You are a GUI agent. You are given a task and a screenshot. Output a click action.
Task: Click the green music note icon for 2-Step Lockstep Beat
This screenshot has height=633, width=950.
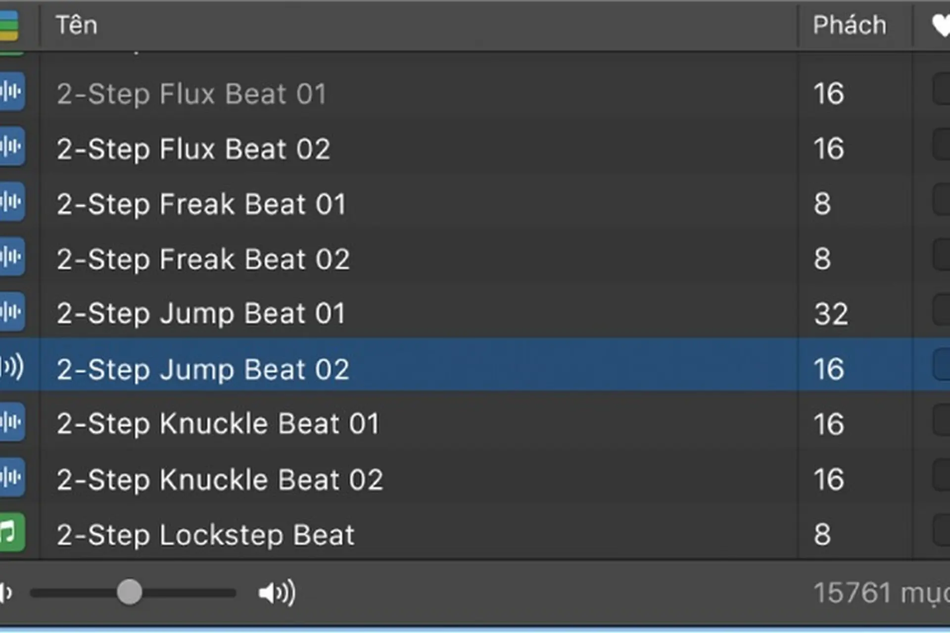point(12,533)
